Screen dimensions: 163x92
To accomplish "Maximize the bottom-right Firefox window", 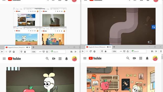I will (x=155, y=47).
